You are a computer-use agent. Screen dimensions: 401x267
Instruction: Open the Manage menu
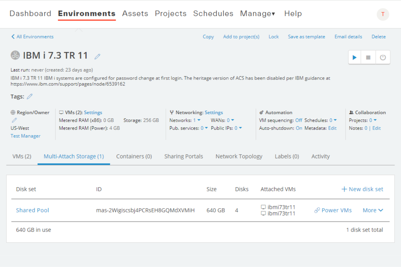tap(257, 14)
